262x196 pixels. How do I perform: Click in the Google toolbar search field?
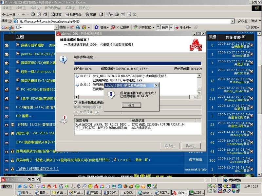pos(38,27)
